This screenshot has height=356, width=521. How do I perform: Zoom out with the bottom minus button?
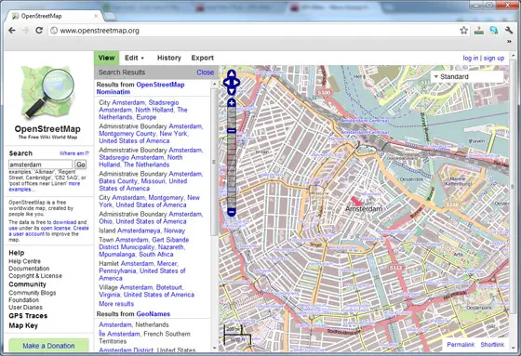click(x=232, y=212)
